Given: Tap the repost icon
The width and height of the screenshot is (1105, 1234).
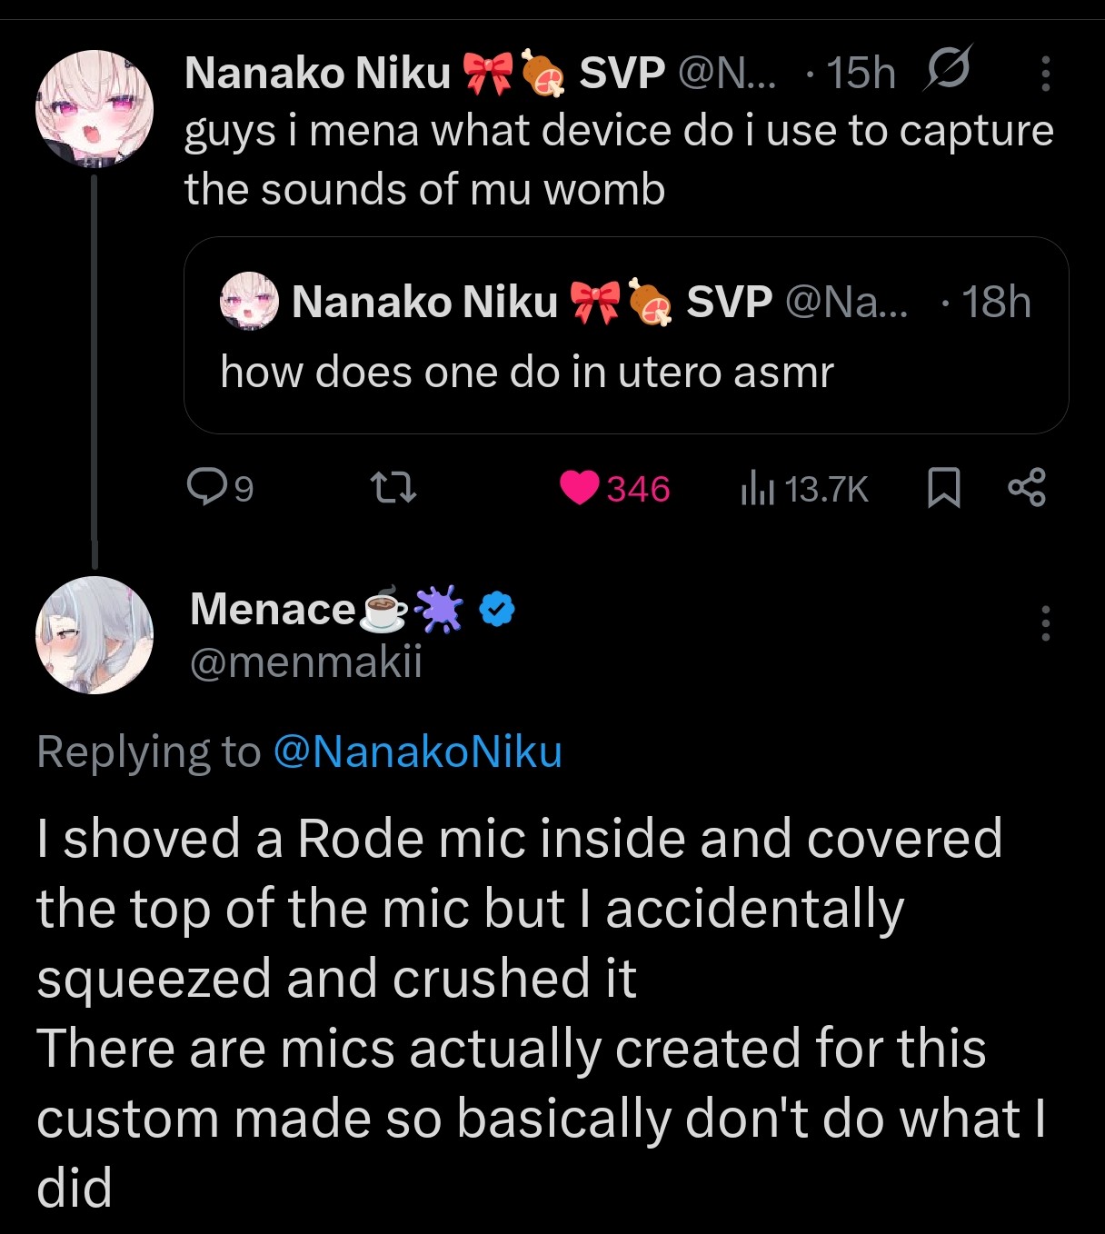Looking at the screenshot, I should pyautogui.click(x=395, y=488).
